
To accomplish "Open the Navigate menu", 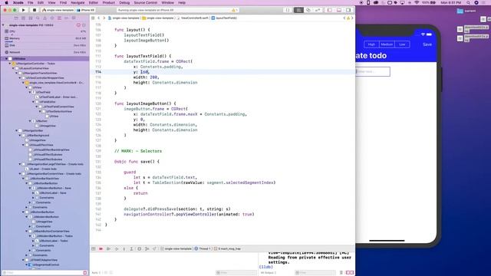I will [x=77, y=2].
